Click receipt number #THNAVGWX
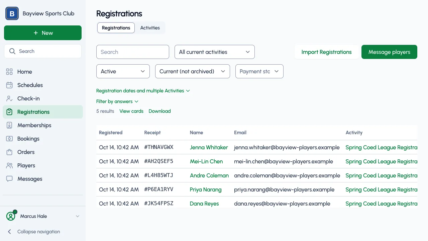This screenshot has width=428, height=241. [x=159, y=147]
